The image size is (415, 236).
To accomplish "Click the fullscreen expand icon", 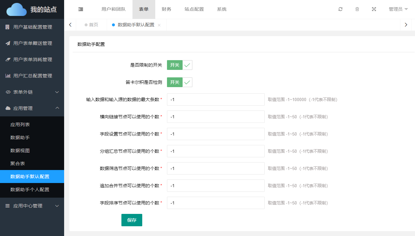I will (374, 9).
